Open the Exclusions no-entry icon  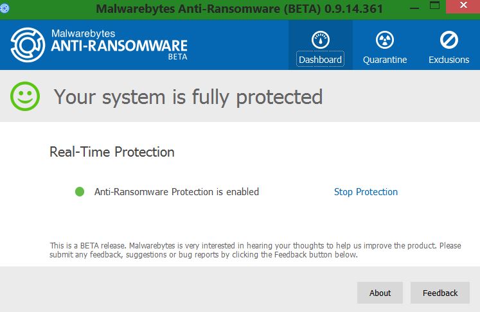(x=449, y=40)
